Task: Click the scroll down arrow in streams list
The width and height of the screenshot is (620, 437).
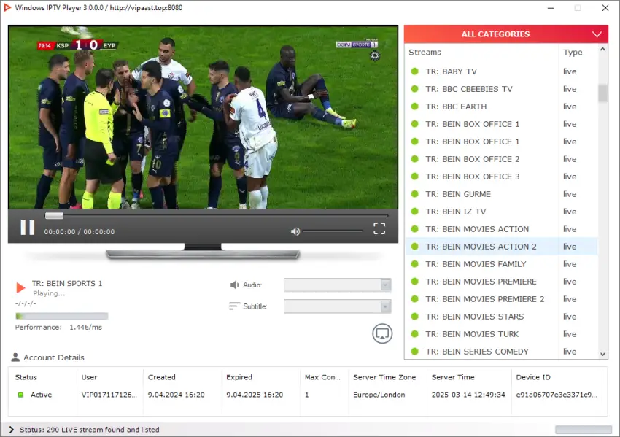Action: pos(602,355)
